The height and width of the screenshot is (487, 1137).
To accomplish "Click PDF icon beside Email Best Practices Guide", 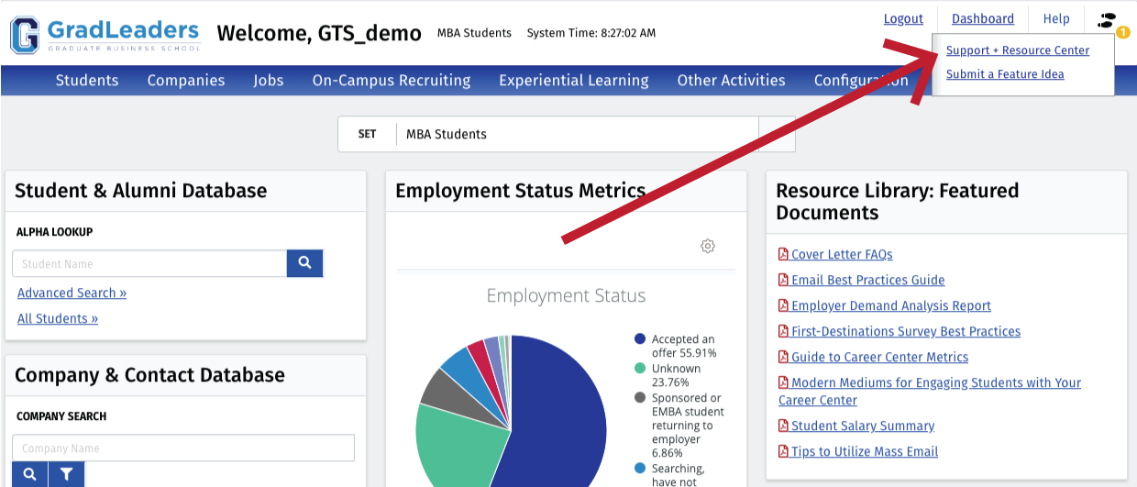I will coord(783,280).
